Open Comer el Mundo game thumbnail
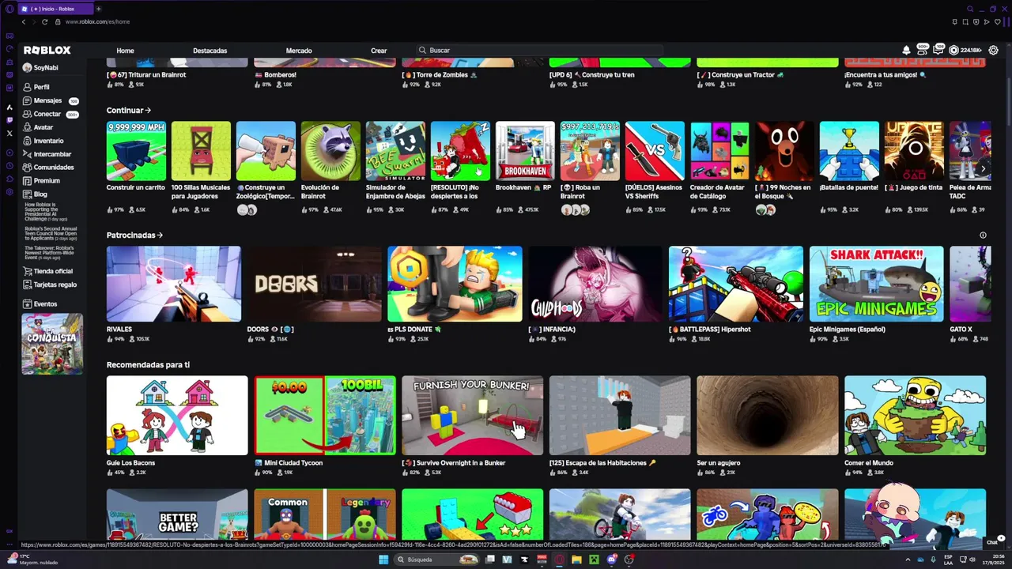The width and height of the screenshot is (1012, 569). tap(915, 416)
